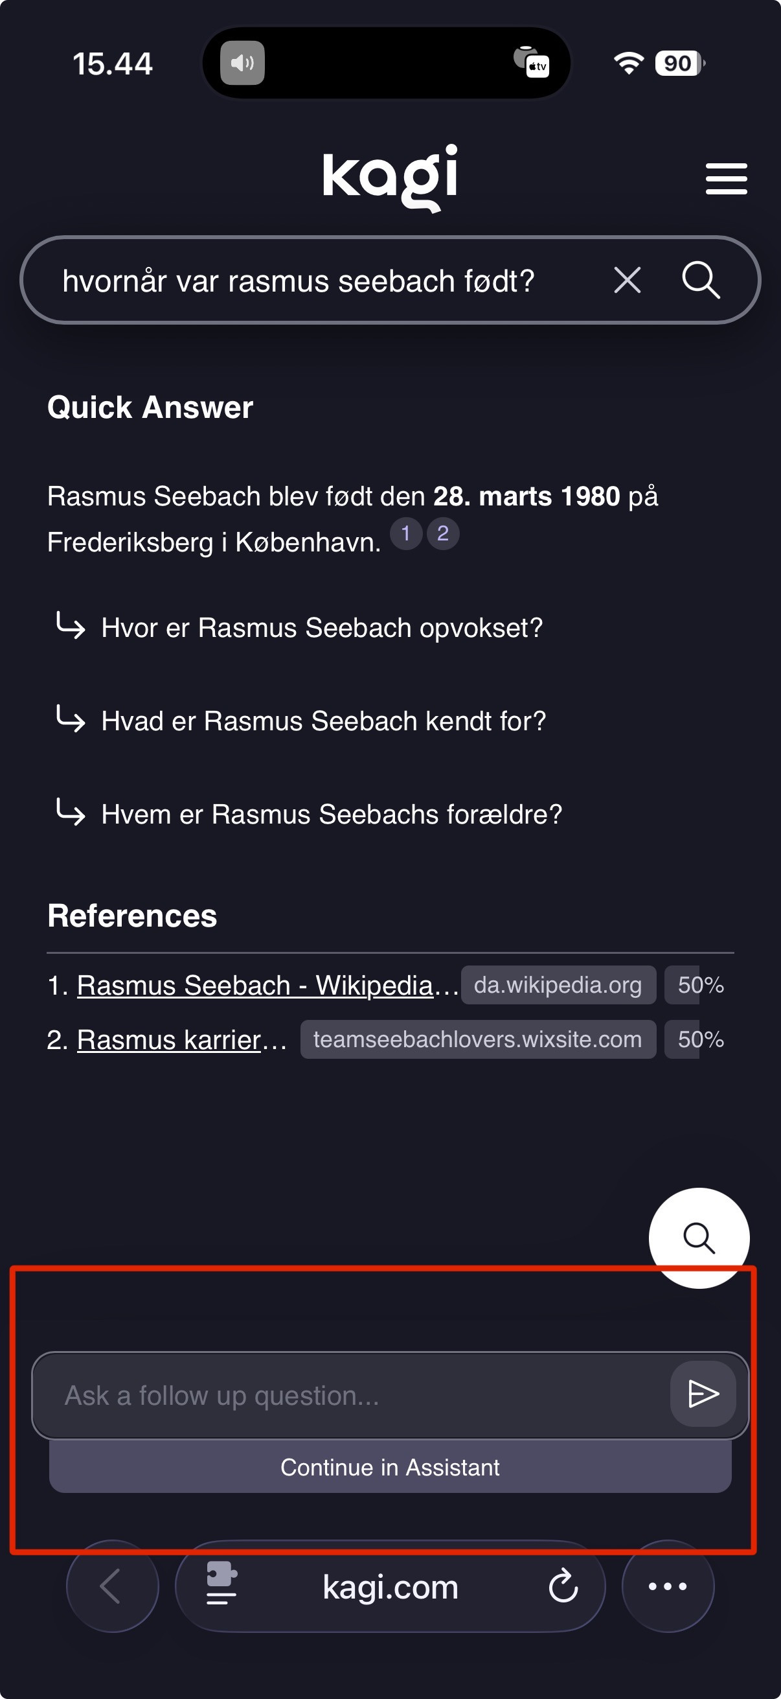Select "Hvad er Rasmus Seebach kendt for?"
The height and width of the screenshot is (1699, 781).
click(324, 721)
